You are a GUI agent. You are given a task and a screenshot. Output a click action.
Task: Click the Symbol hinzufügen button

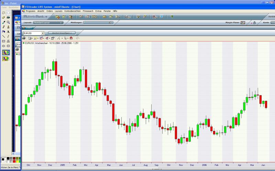coord(62,33)
